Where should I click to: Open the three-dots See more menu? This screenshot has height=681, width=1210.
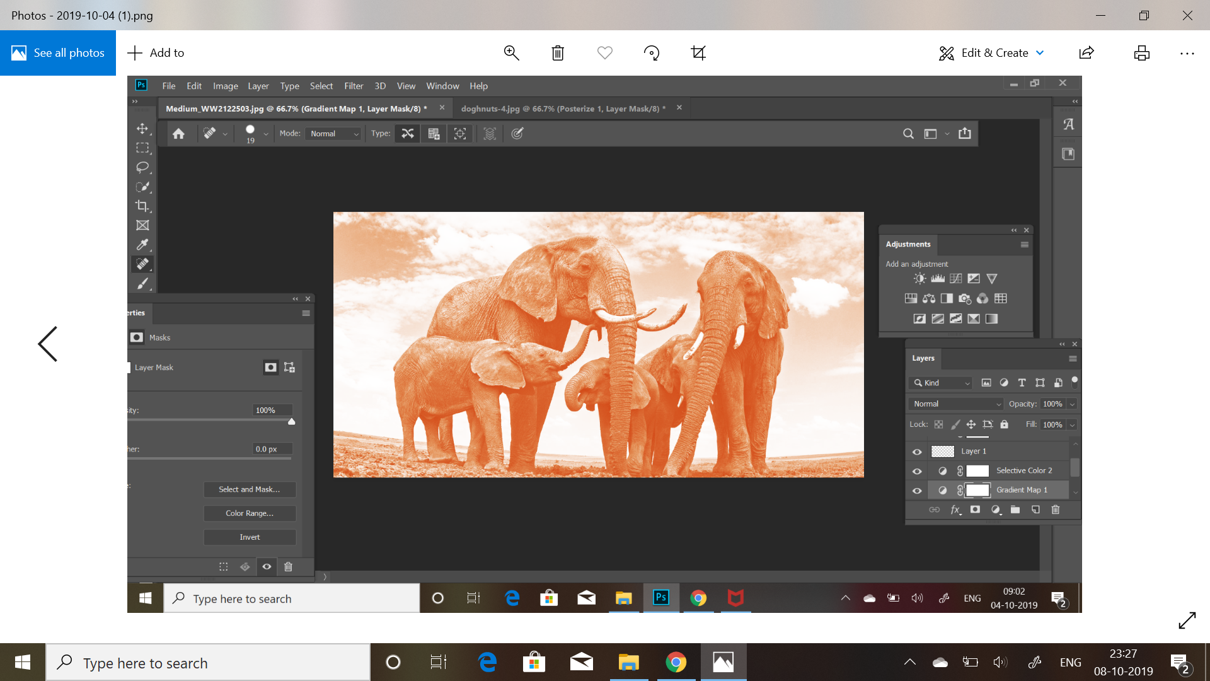click(x=1187, y=53)
